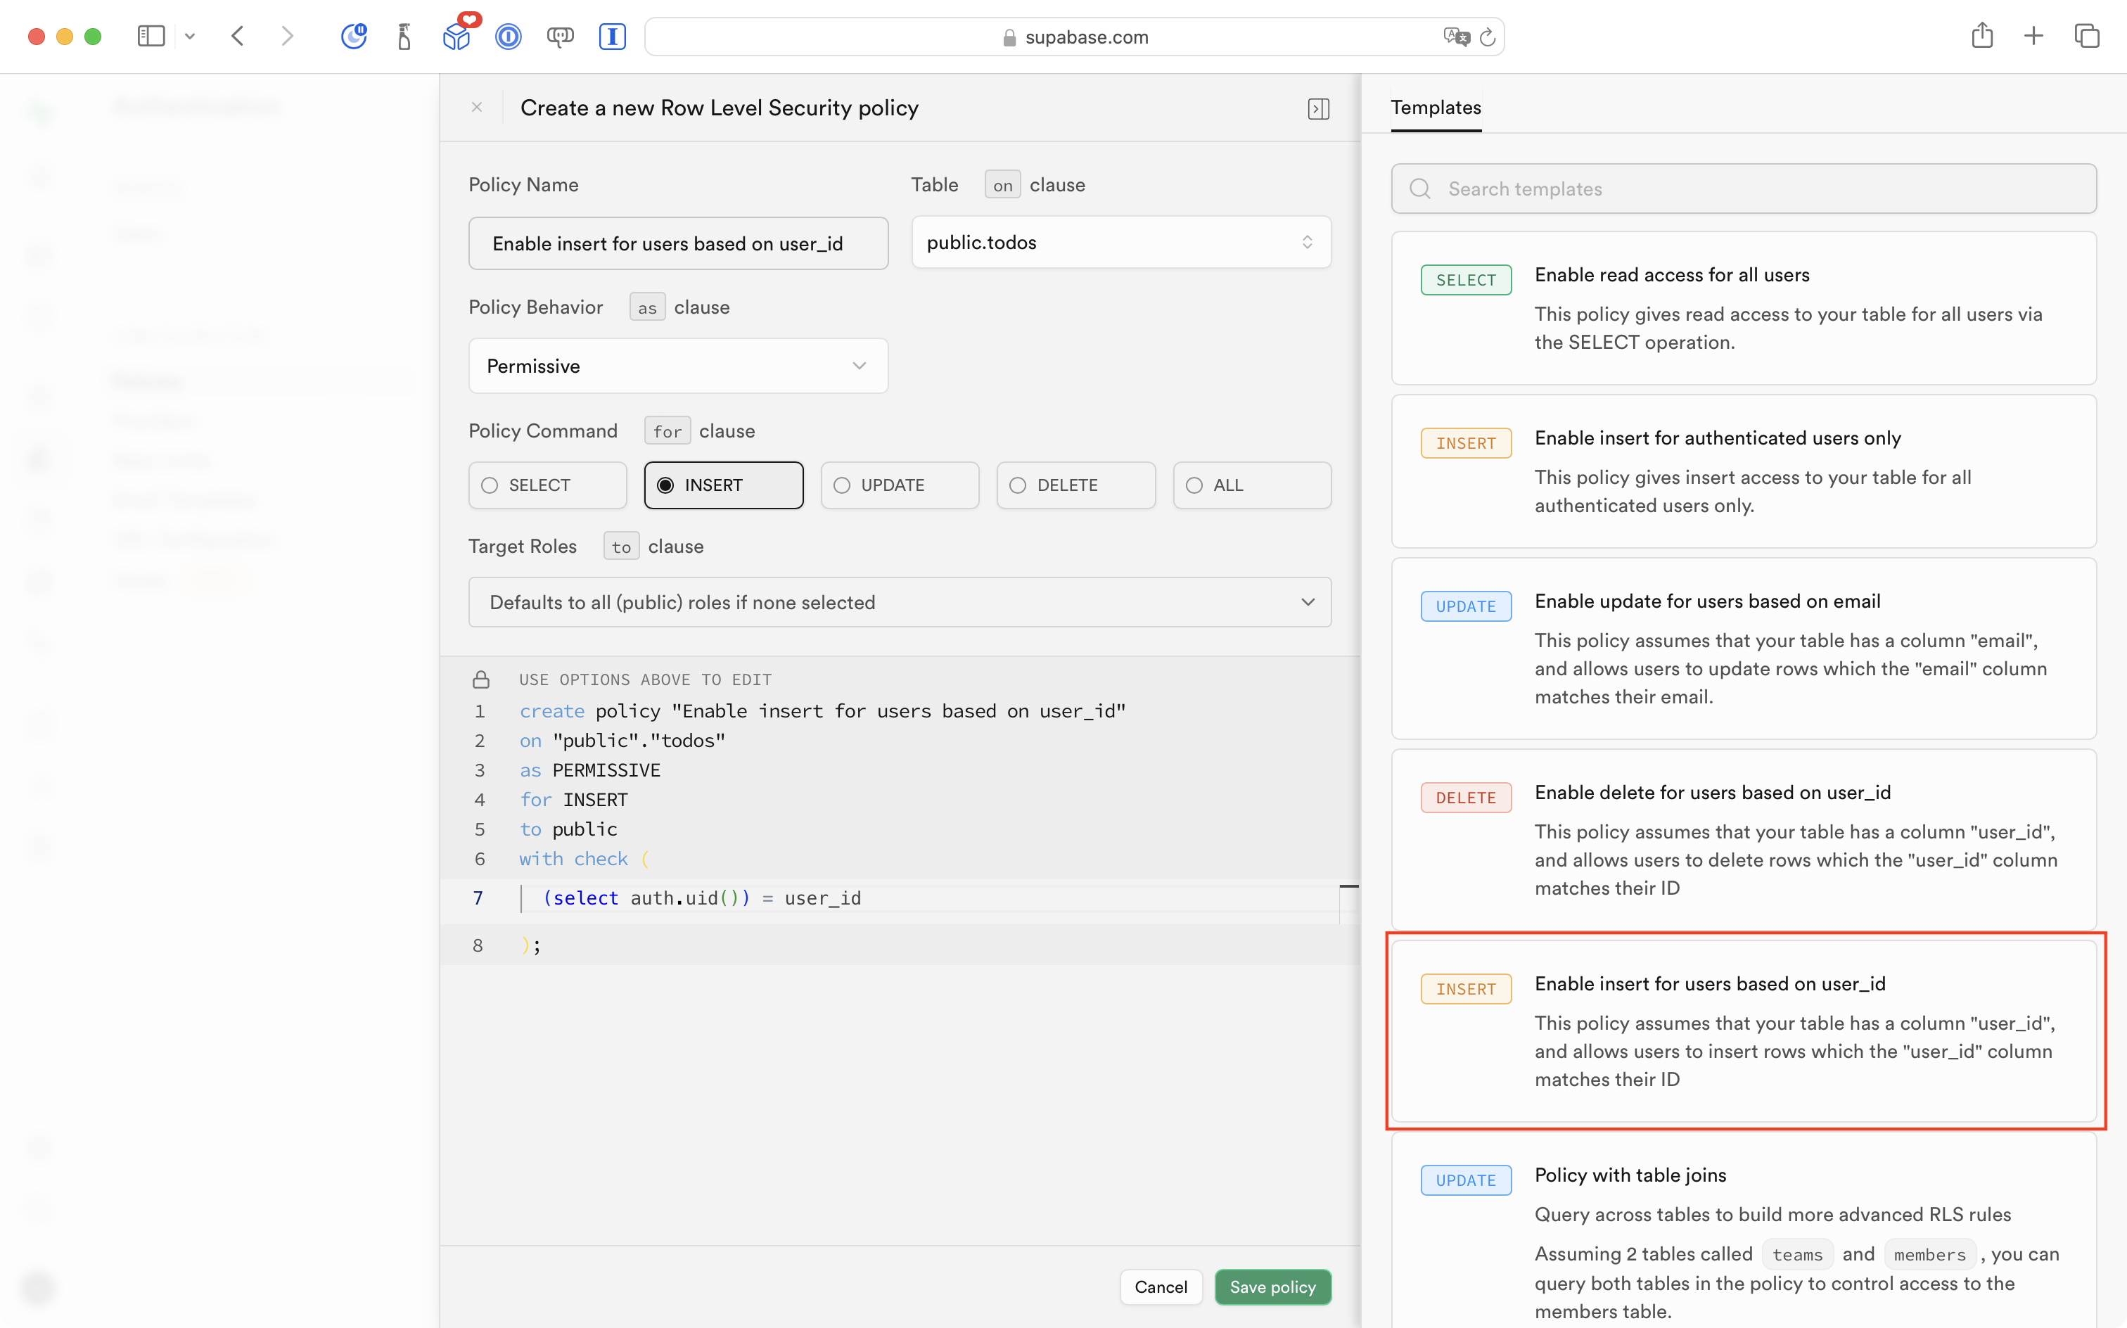
Task: Reload the supabase.com page
Action: tap(1488, 37)
